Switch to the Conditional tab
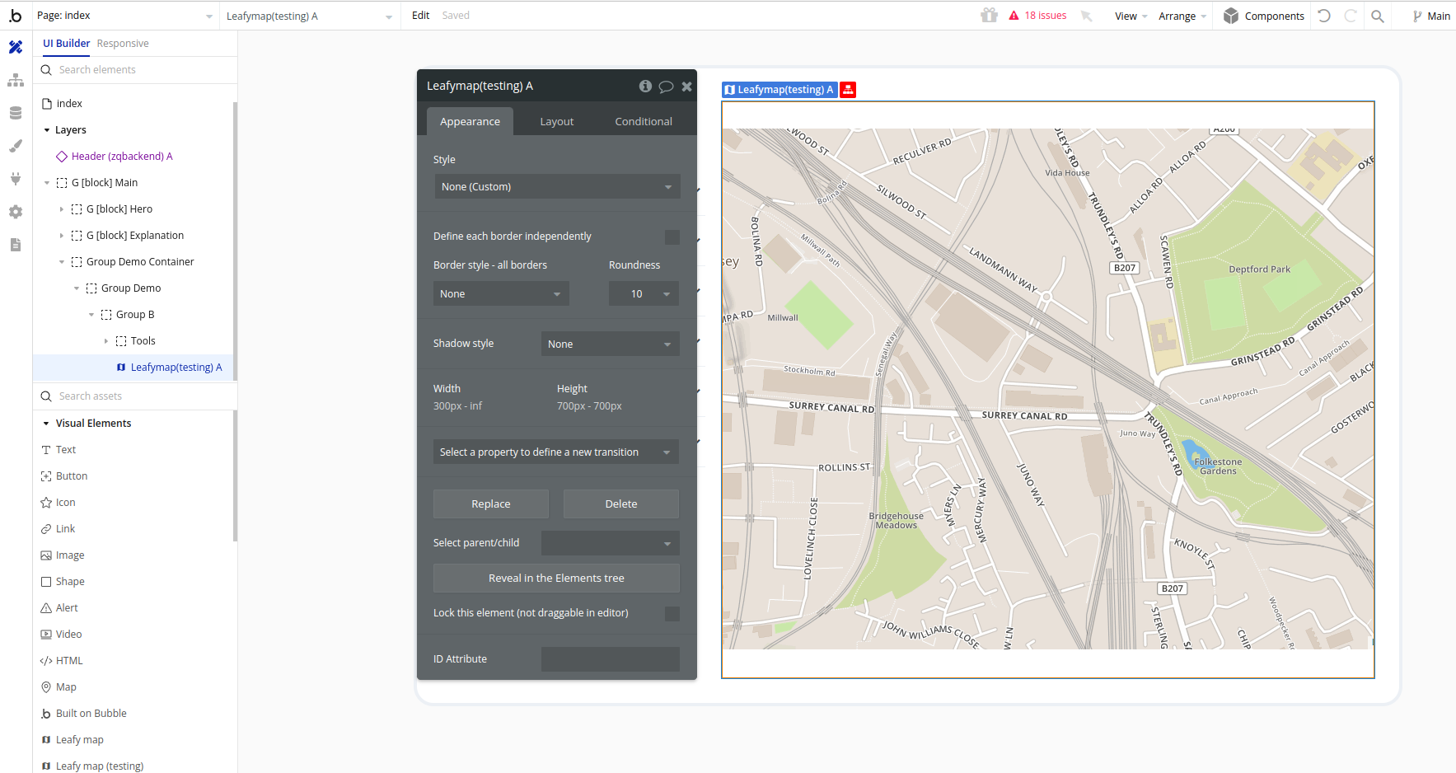Viewport: 1456px width, 773px height. pos(644,121)
